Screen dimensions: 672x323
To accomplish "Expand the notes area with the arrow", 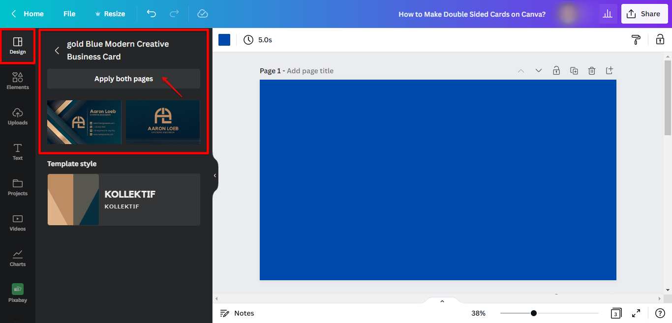I will 442,300.
